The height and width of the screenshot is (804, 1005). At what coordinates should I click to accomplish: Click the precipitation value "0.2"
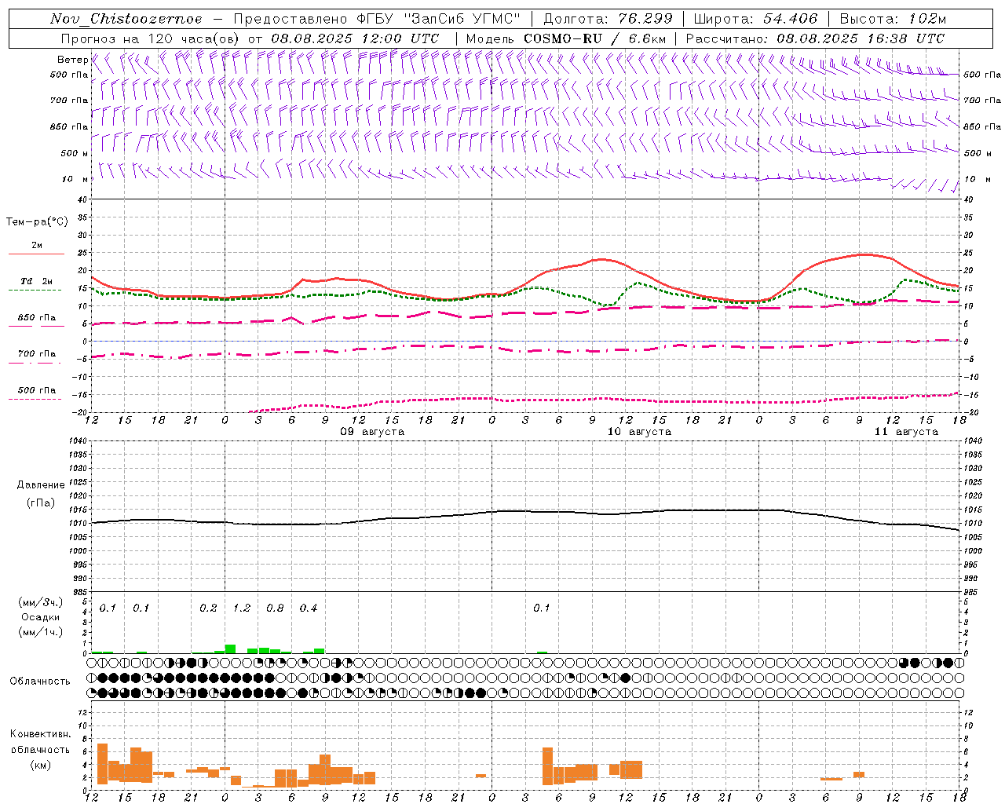pyautogui.click(x=208, y=608)
